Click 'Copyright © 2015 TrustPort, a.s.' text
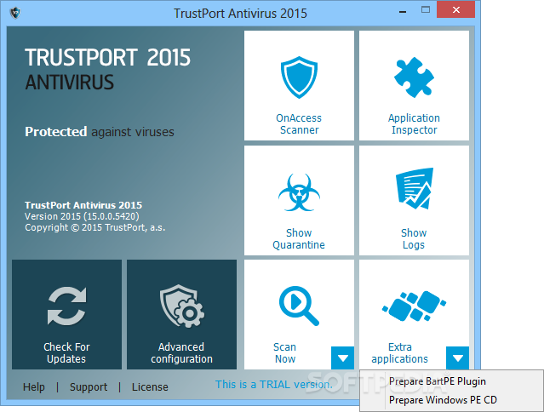The width and height of the screenshot is (544, 412). pos(95,227)
